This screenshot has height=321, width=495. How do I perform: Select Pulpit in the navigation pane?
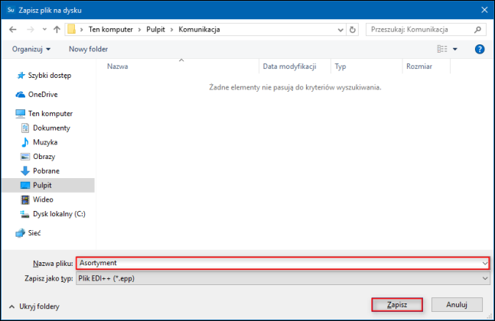coord(47,186)
